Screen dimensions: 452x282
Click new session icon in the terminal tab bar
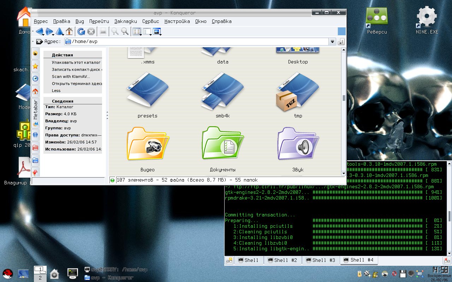pos(230,260)
